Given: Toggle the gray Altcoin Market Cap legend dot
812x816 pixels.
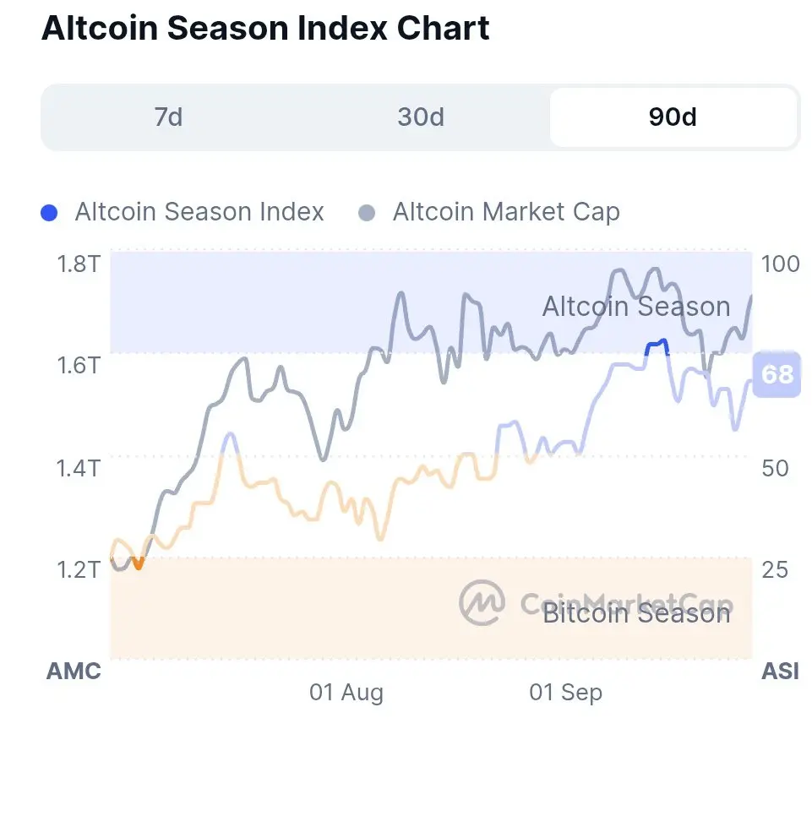Looking at the screenshot, I should 367,212.
